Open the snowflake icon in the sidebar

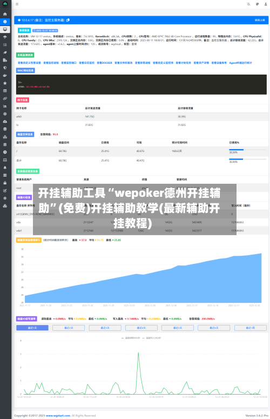[5, 198]
